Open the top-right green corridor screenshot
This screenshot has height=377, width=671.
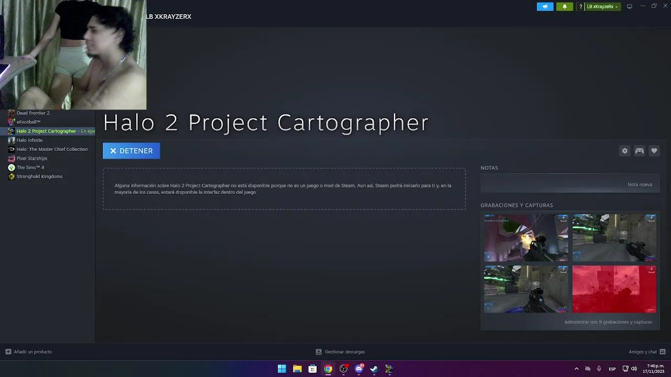[x=614, y=238]
